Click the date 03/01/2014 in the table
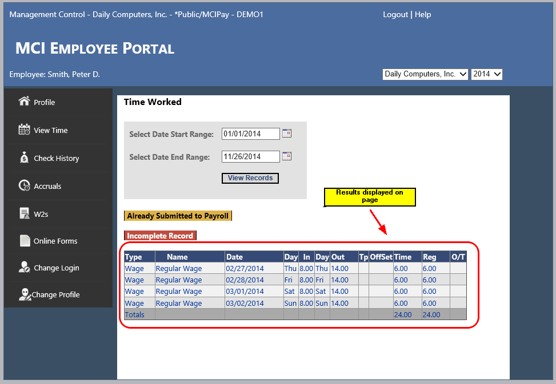The width and height of the screenshot is (556, 384). click(245, 292)
